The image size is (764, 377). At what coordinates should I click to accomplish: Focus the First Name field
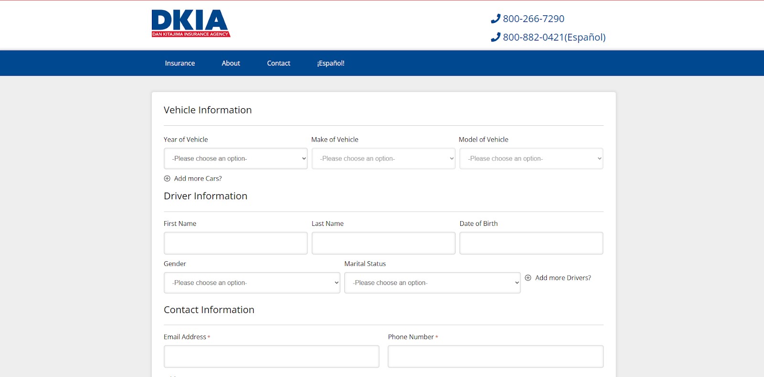coord(235,243)
